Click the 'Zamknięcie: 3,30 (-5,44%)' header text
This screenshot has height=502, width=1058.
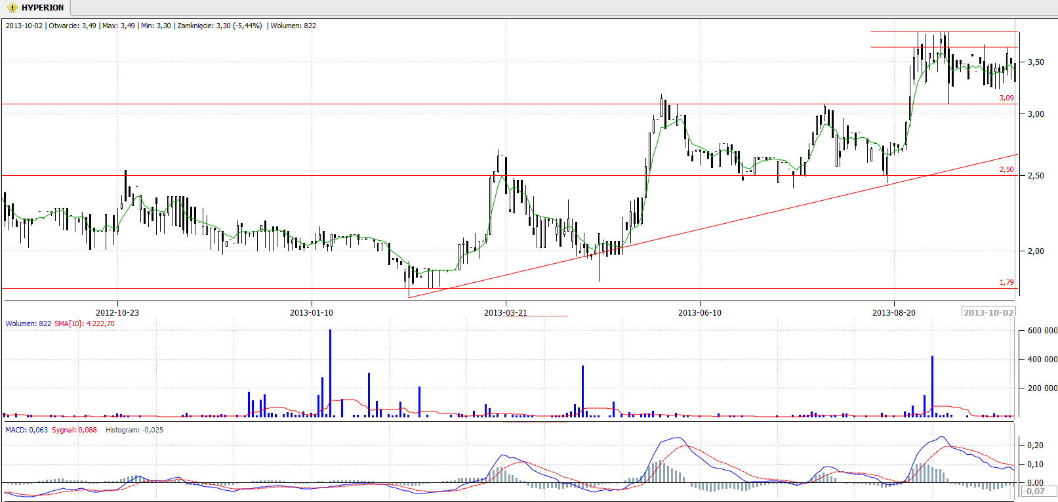pos(220,26)
